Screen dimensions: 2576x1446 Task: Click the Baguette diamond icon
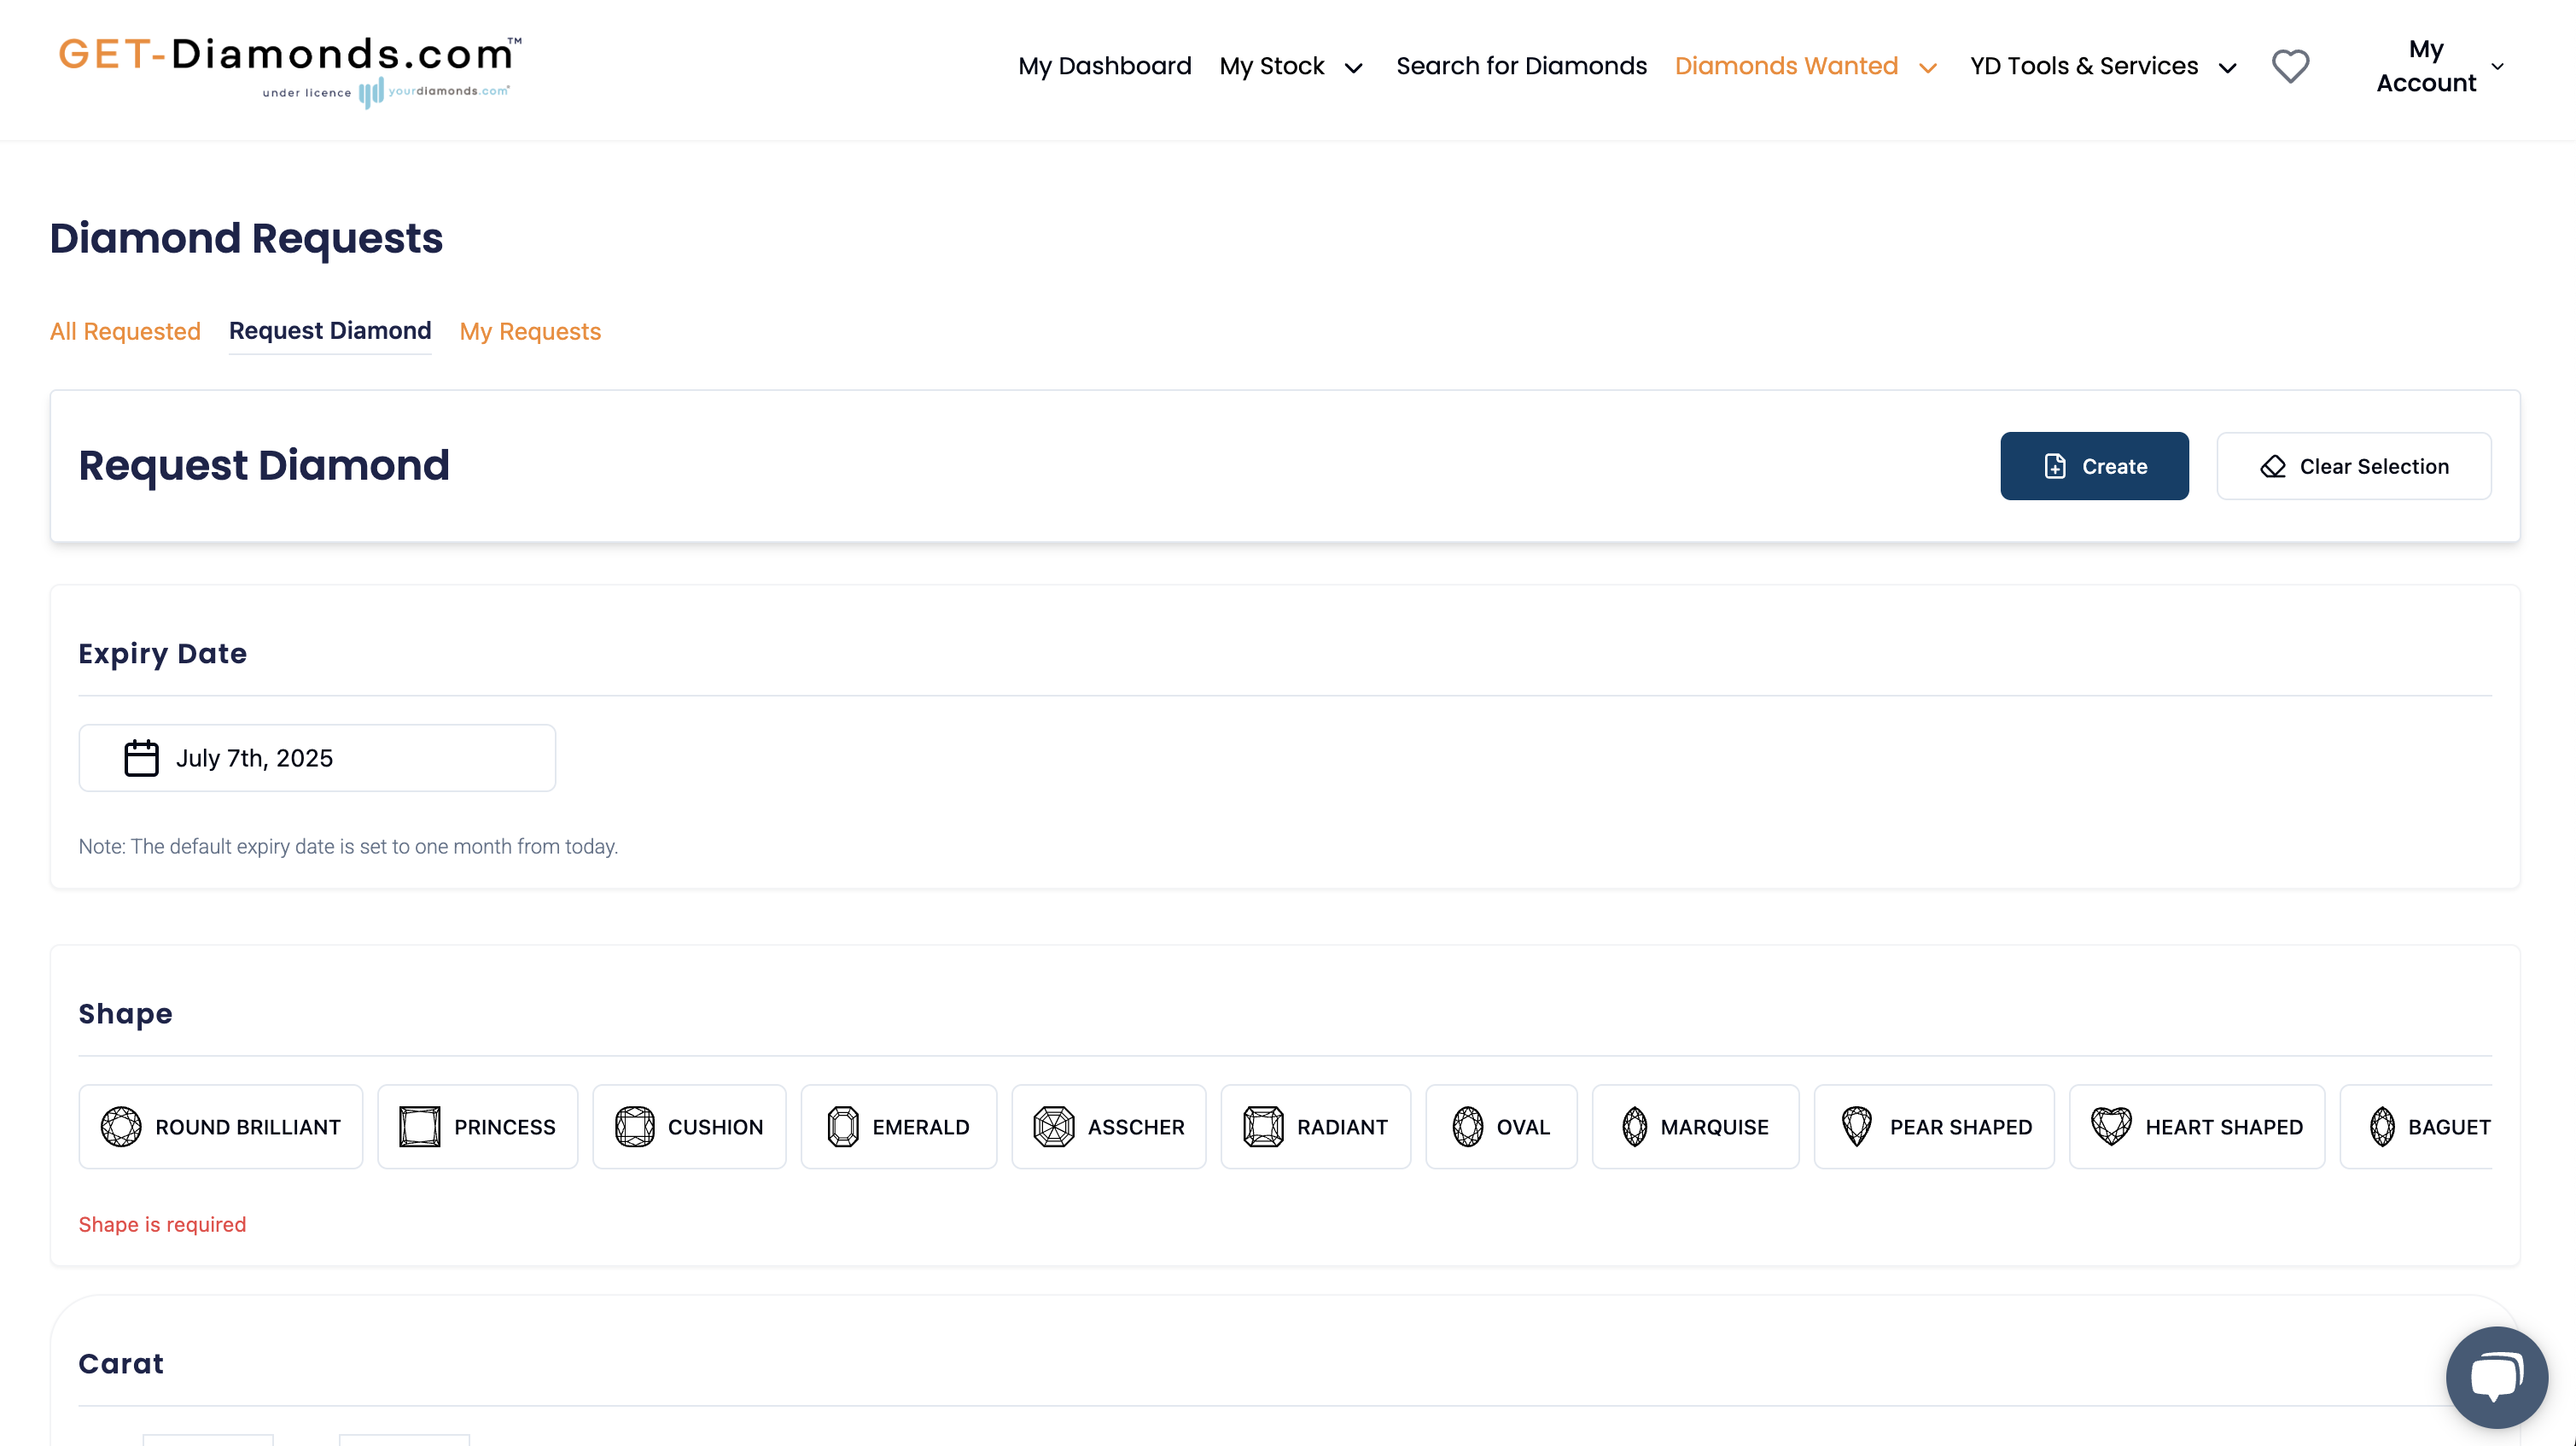pyautogui.click(x=2383, y=1127)
